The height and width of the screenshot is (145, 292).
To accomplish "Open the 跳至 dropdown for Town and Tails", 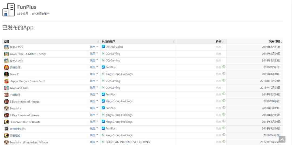I will click(94, 87).
